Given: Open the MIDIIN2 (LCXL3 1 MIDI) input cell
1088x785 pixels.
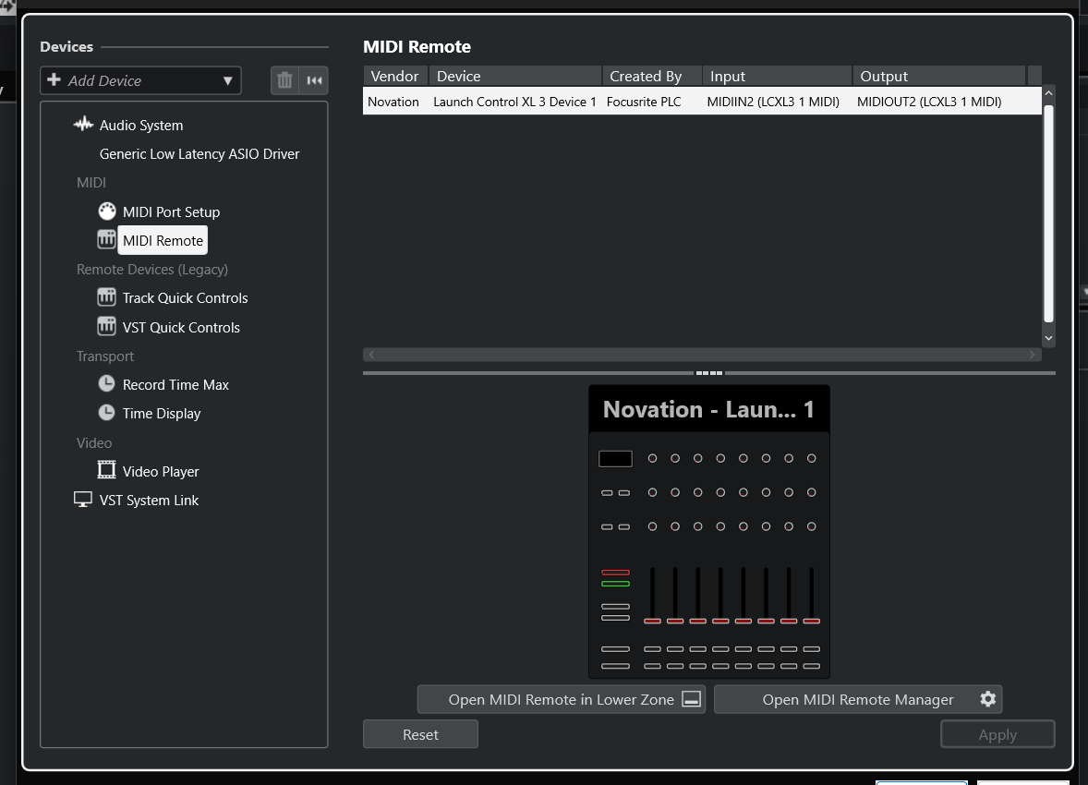Looking at the screenshot, I should 773,102.
